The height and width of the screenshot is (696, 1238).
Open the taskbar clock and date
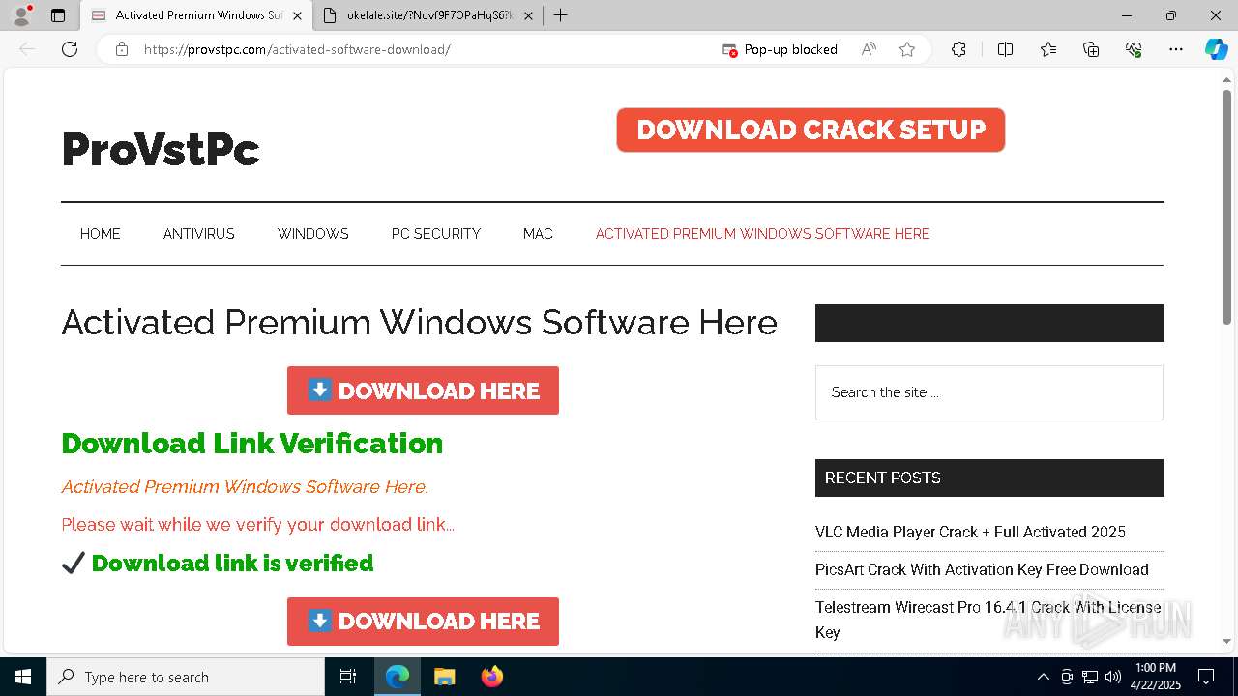pos(1154,677)
